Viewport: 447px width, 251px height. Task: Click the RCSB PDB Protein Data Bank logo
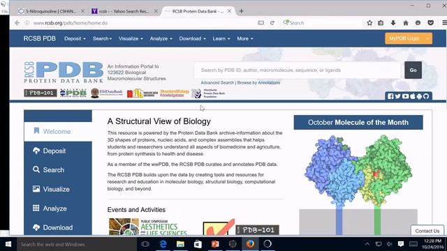pos(64,73)
